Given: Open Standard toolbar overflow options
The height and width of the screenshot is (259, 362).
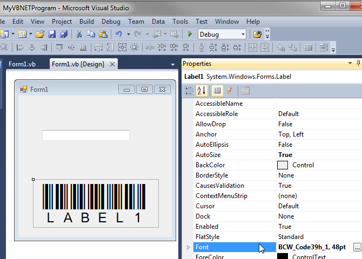Looking at the screenshot, I should pyautogui.click(x=267, y=34).
